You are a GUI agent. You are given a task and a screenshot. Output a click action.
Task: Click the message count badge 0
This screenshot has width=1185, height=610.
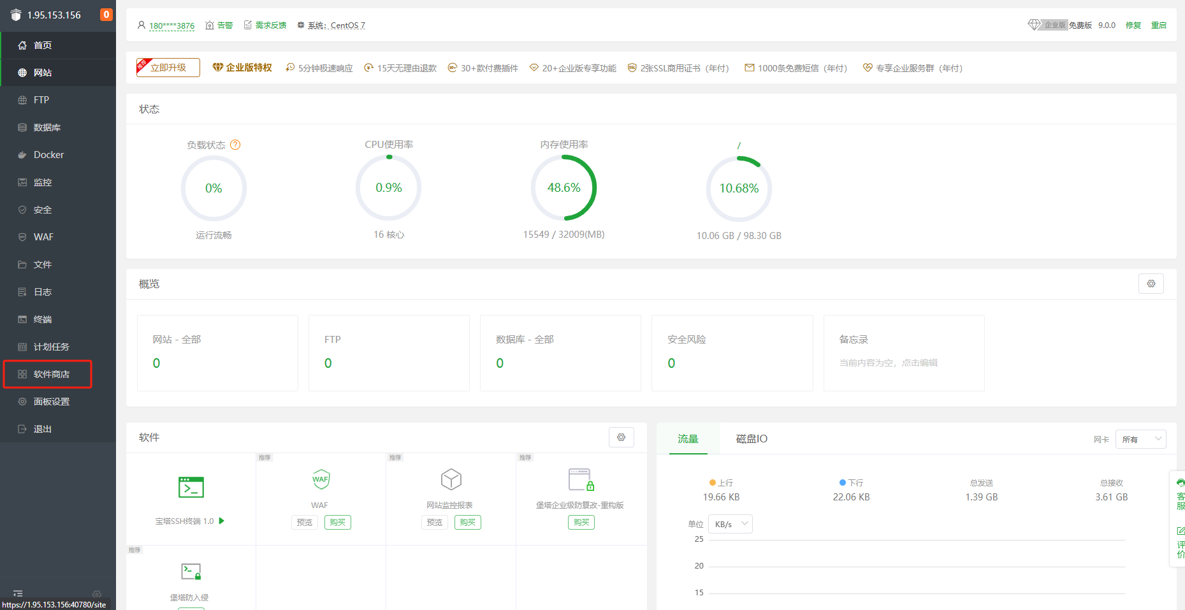106,15
